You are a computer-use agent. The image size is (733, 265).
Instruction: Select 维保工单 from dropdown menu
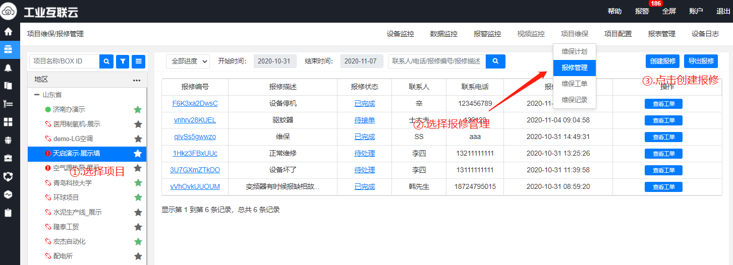(x=575, y=84)
